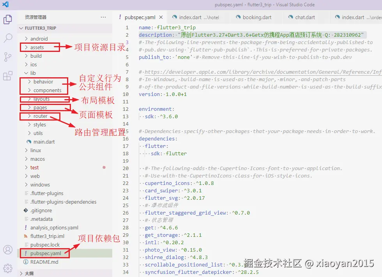Expand the 大纲 outline section
This screenshot has height=277, width=382.
(x=21, y=273)
